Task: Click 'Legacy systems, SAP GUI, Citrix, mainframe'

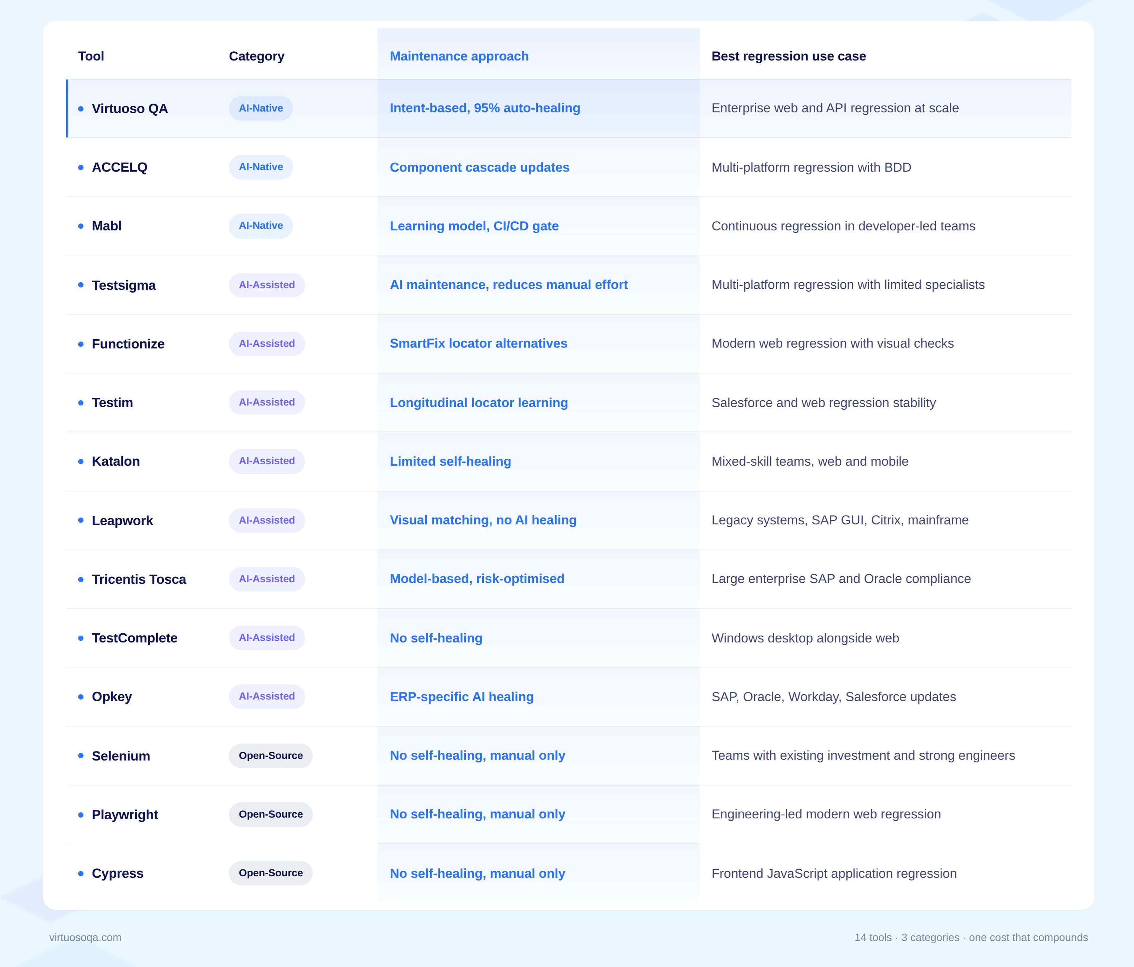Action: (840, 520)
